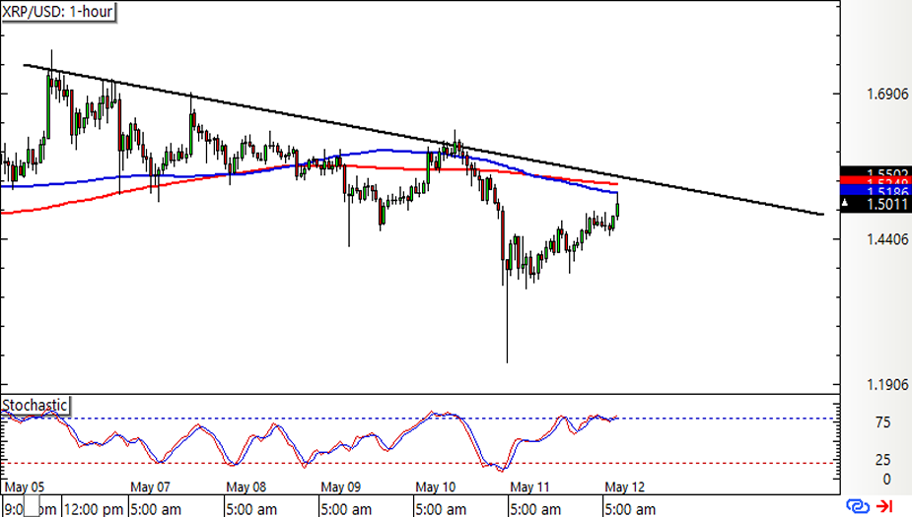Click the 1.6906 price axis value

coord(887,95)
